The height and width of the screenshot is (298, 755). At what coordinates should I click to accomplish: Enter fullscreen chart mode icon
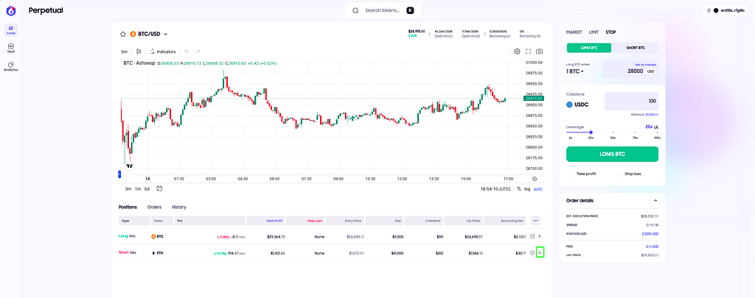(x=528, y=52)
